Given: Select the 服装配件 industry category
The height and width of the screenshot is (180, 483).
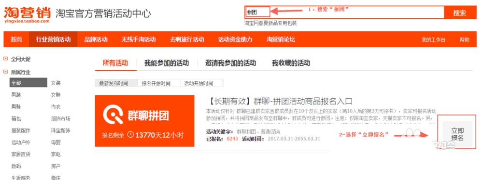Looking at the screenshot, I should pos(21,130).
